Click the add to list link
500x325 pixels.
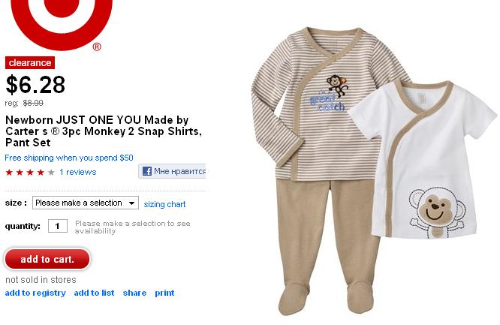[x=94, y=293]
